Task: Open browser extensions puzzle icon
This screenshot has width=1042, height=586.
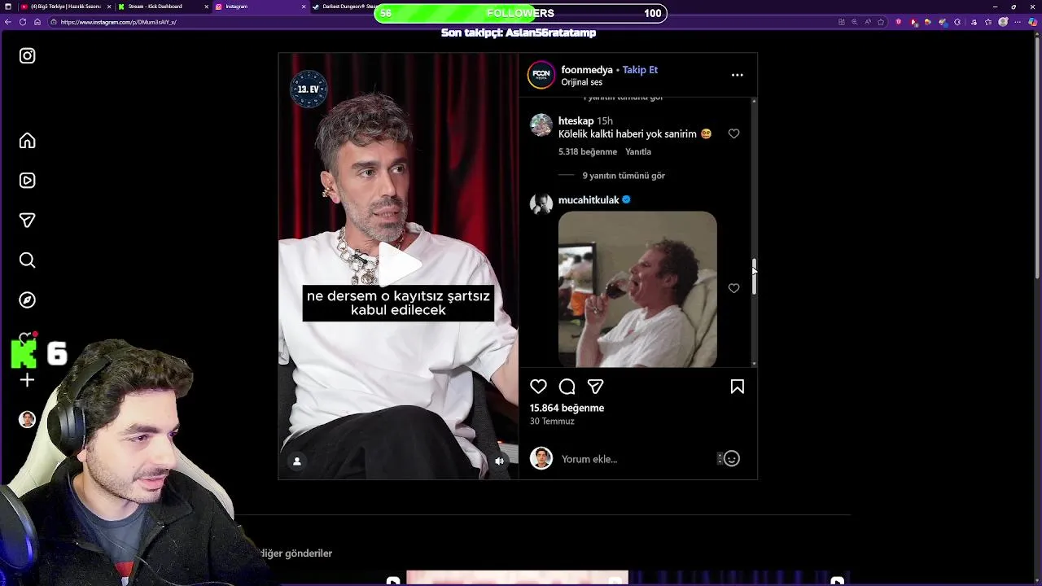Action: 957,22
